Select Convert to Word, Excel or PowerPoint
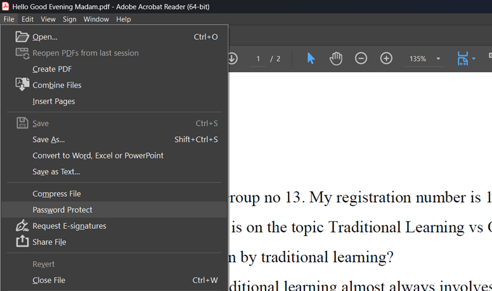This screenshot has width=492, height=291. [114, 156]
